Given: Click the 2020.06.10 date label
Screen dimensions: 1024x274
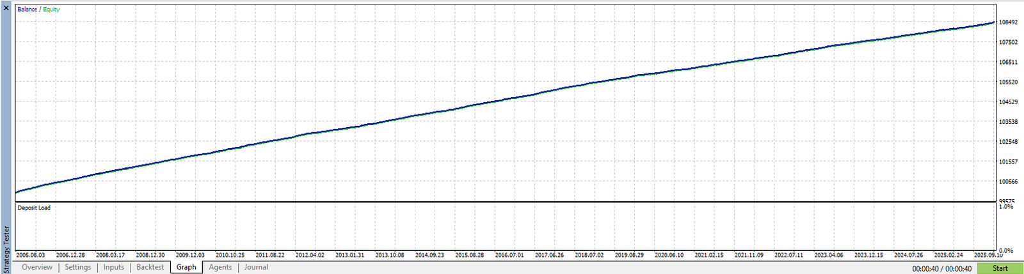Looking at the screenshot, I should click(669, 255).
